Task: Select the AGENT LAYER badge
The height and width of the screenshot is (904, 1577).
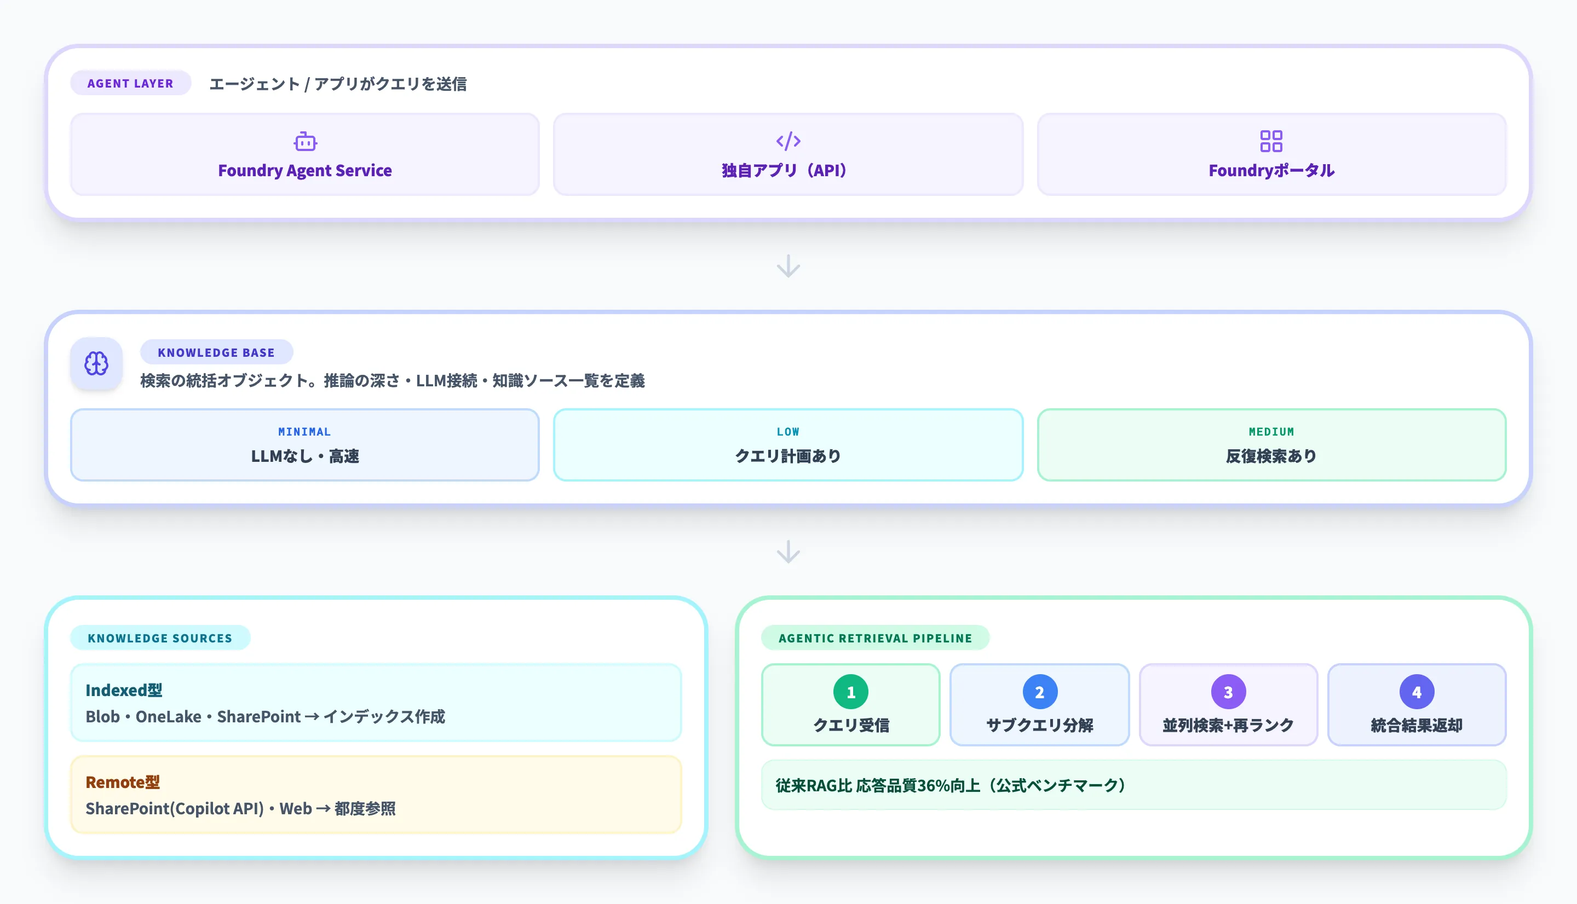Action: [x=130, y=83]
